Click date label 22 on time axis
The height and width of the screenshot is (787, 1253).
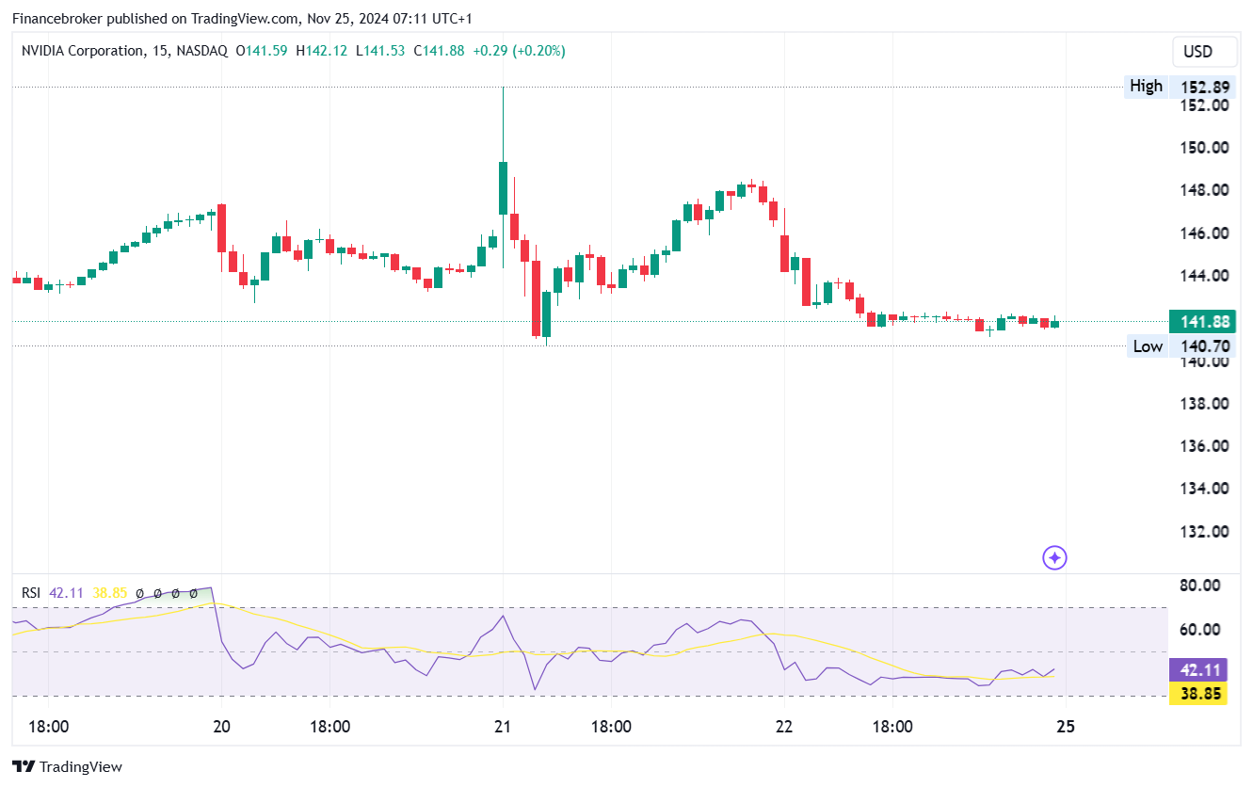784,727
